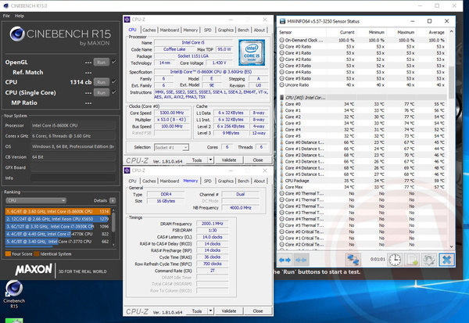Click HWiNFO logging start sheet icon
This screenshot has width=469, height=323.
412,260
